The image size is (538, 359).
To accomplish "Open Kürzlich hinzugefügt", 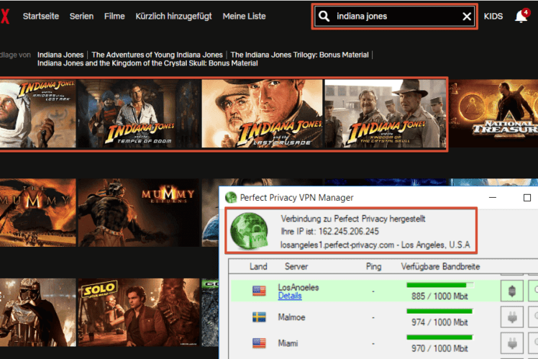I will coord(173,16).
